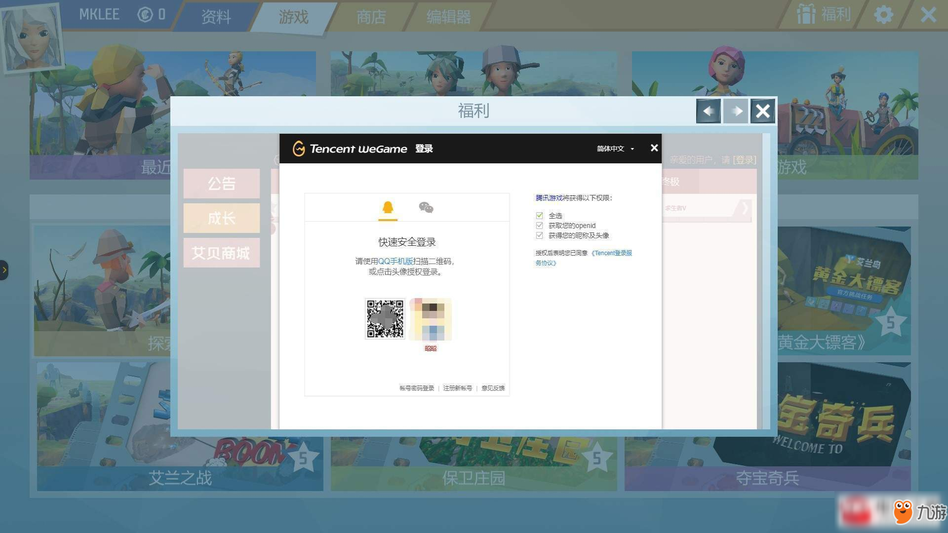Close the game with top-right X
This screenshot has height=533, width=948.
point(928,15)
